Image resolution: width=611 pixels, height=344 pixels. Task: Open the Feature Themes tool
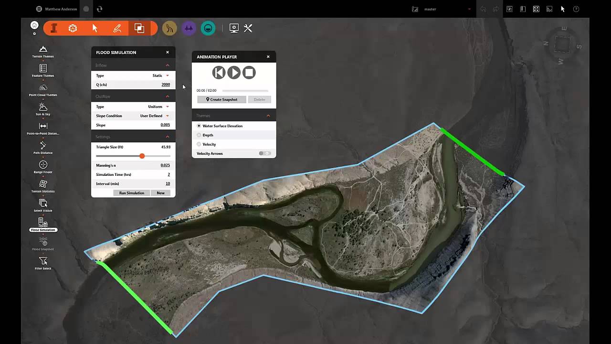[x=43, y=71]
